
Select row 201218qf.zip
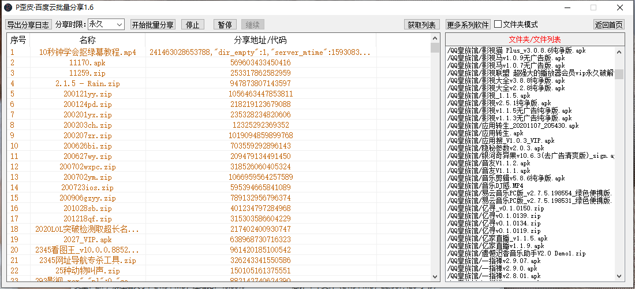tap(219, 218)
